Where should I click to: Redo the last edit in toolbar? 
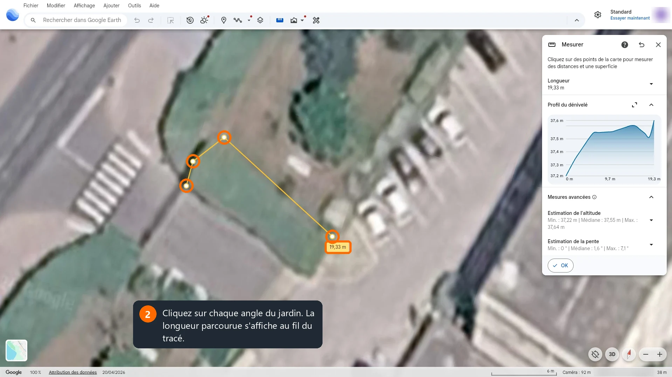click(x=151, y=20)
